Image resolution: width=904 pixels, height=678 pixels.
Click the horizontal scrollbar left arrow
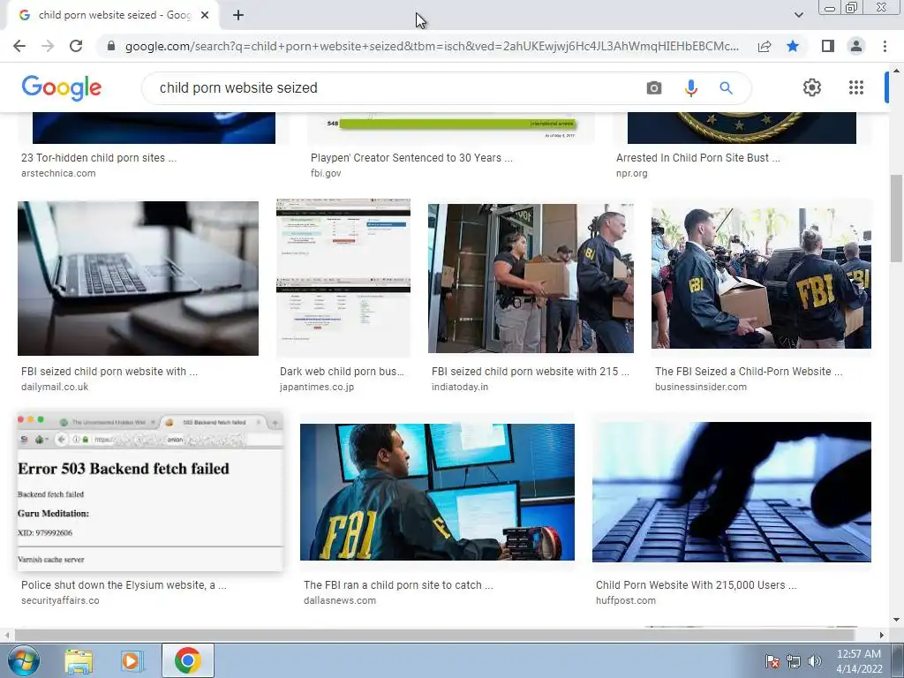(7, 635)
